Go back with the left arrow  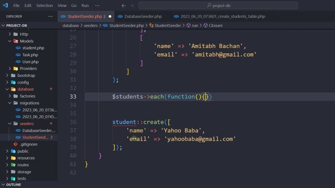(124, 6)
